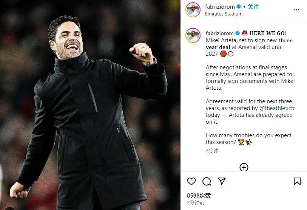Click the 2分钟 caption timestamp

click(x=212, y=150)
